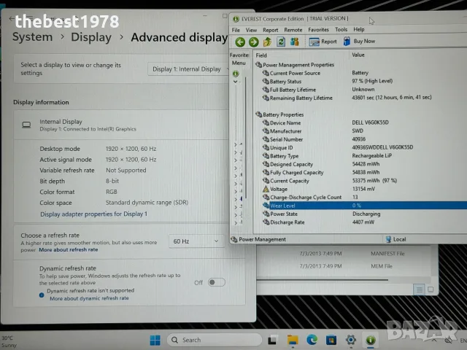Image resolution: width=467 pixels, height=350 pixels.
Task: Open Display adapter properties for Display 1
Action: (94, 214)
